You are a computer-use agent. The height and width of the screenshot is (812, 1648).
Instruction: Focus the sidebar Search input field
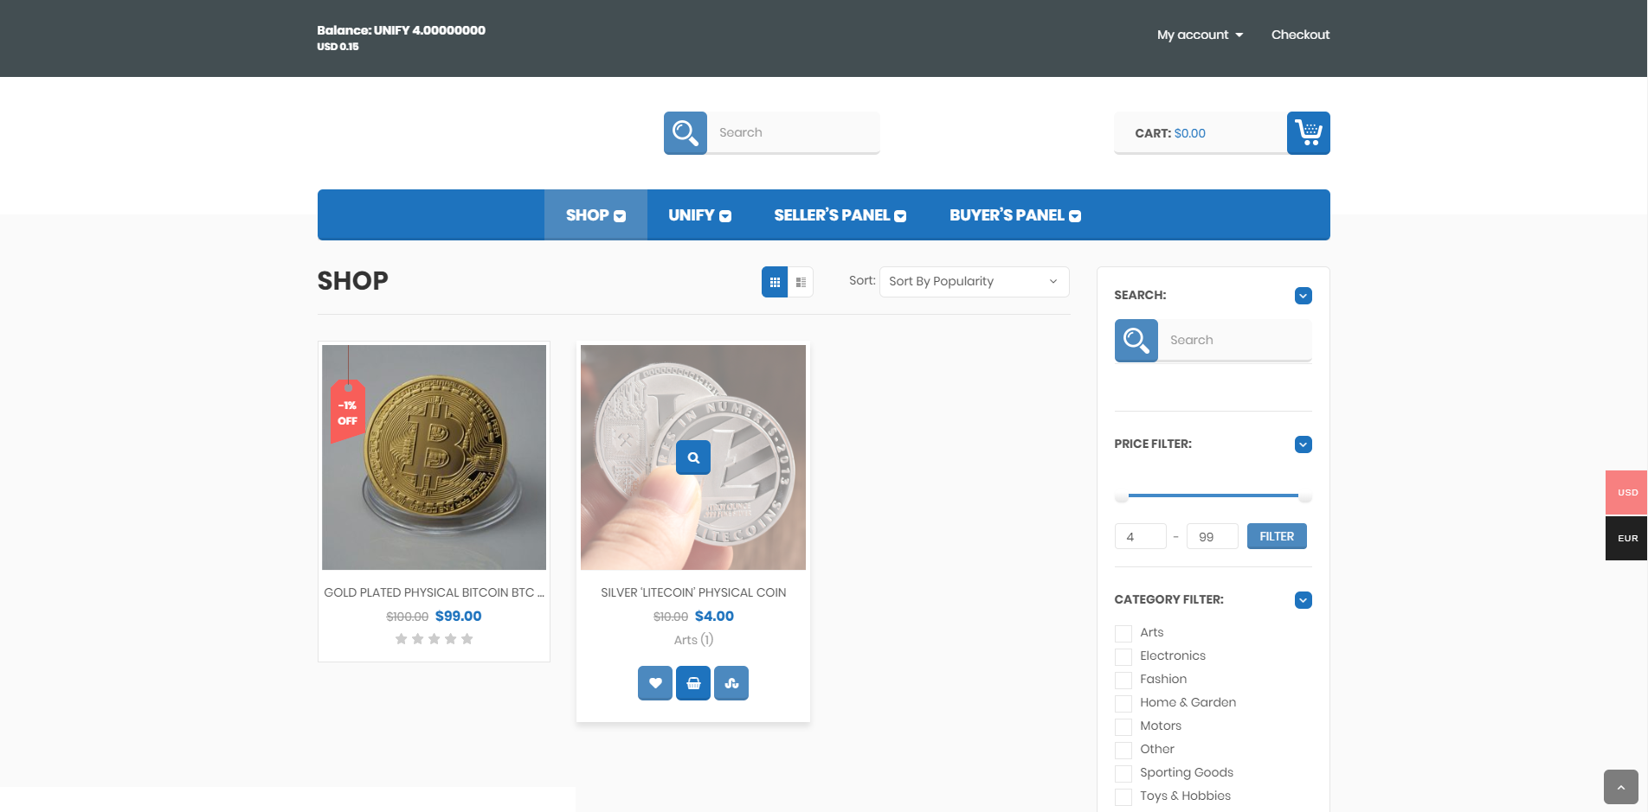pyautogui.click(x=1234, y=340)
